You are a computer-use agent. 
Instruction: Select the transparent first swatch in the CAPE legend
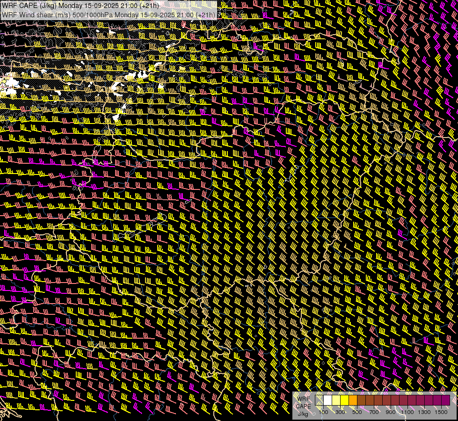(x=319, y=400)
